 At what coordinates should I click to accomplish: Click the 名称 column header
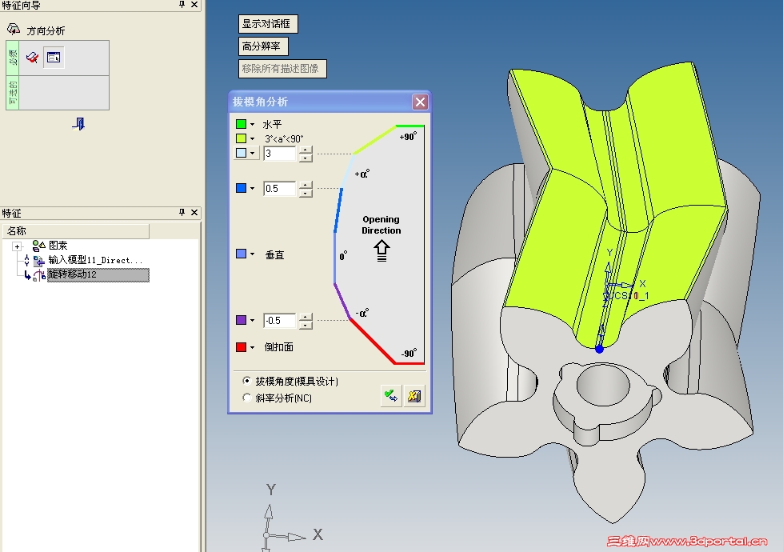coord(76,230)
